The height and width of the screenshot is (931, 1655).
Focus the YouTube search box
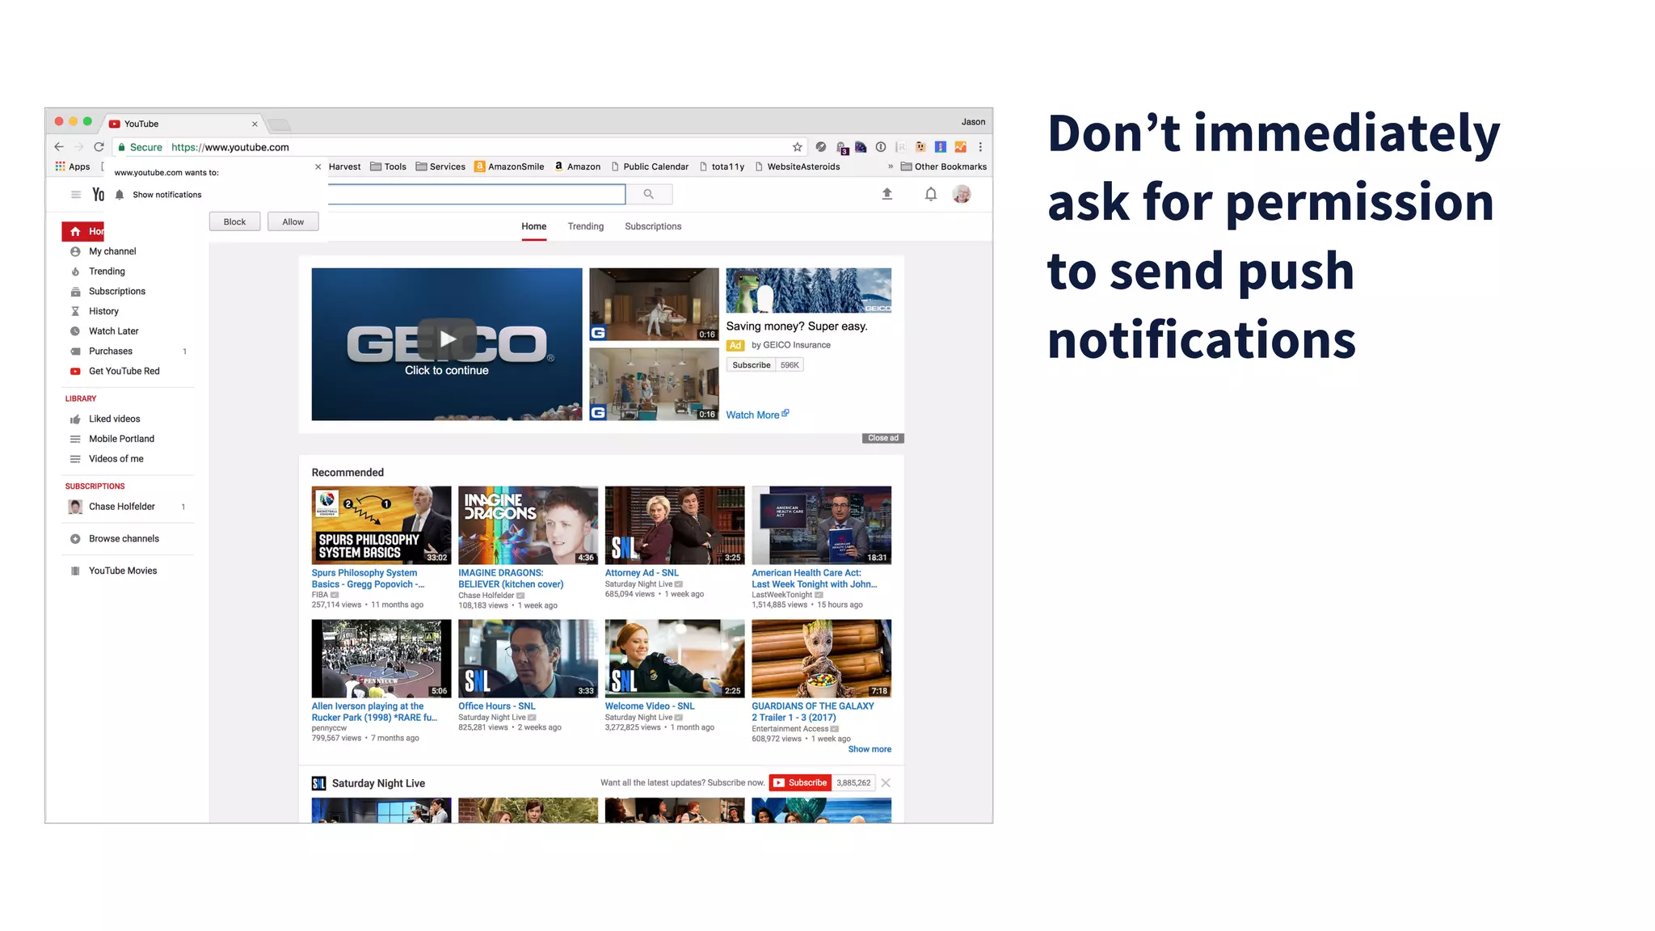click(477, 194)
